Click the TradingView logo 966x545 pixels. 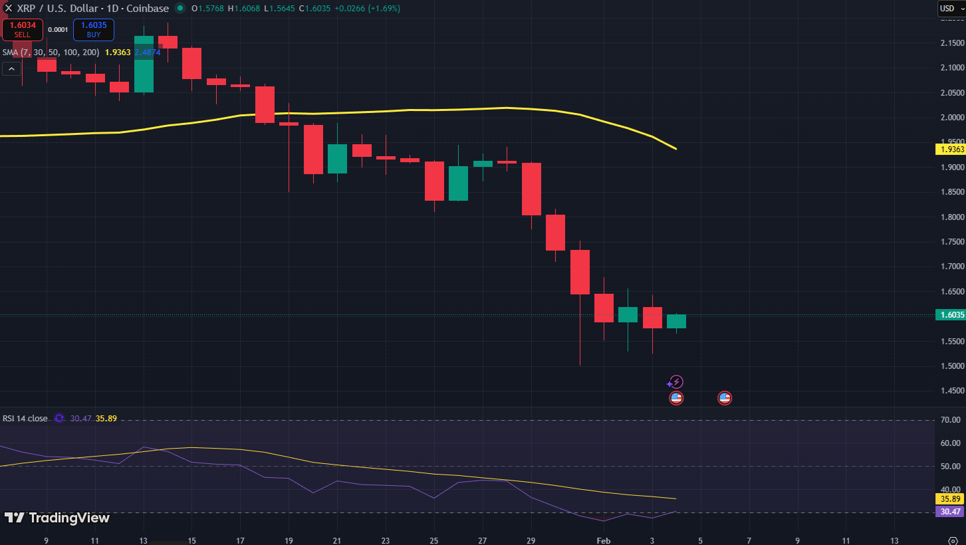click(x=57, y=518)
